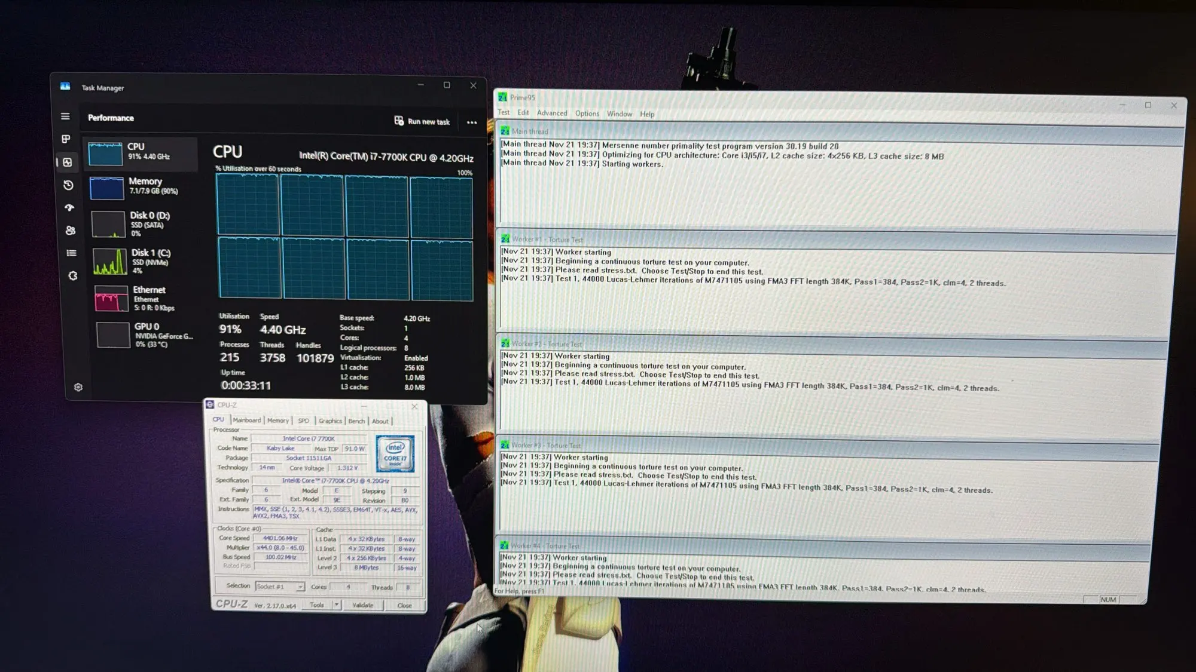Open Processes page icon in sidebar
This screenshot has width=1196, height=672.
pos(66,139)
